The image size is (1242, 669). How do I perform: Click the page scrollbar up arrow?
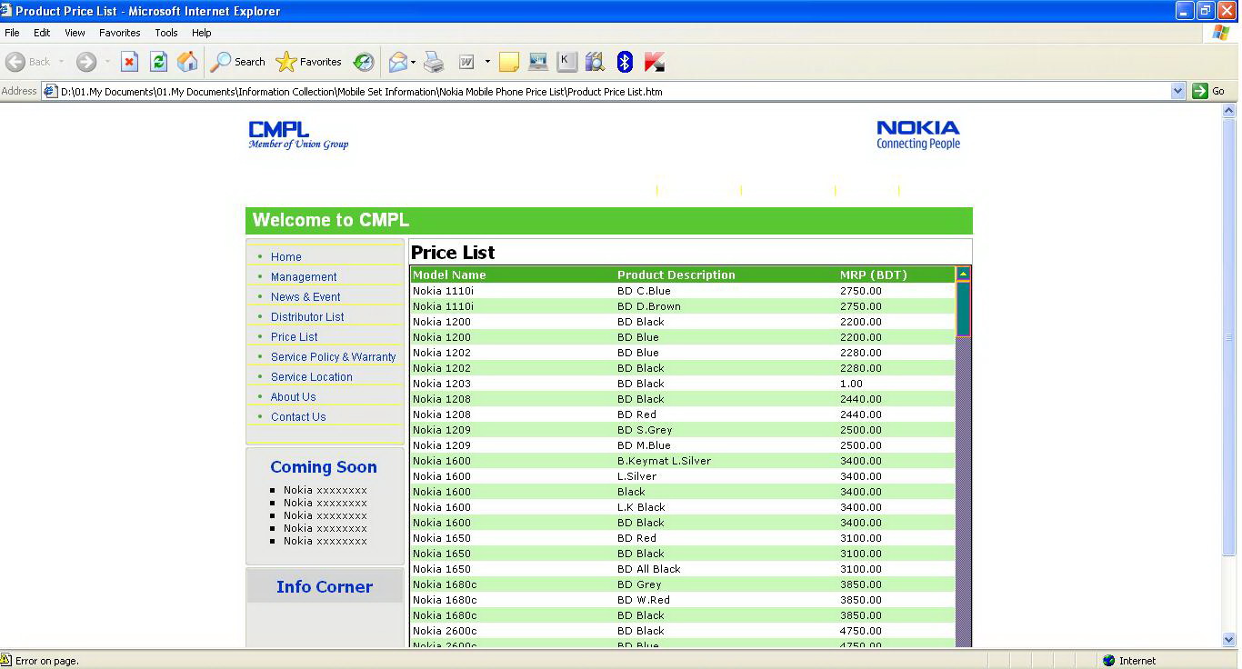(1229, 111)
